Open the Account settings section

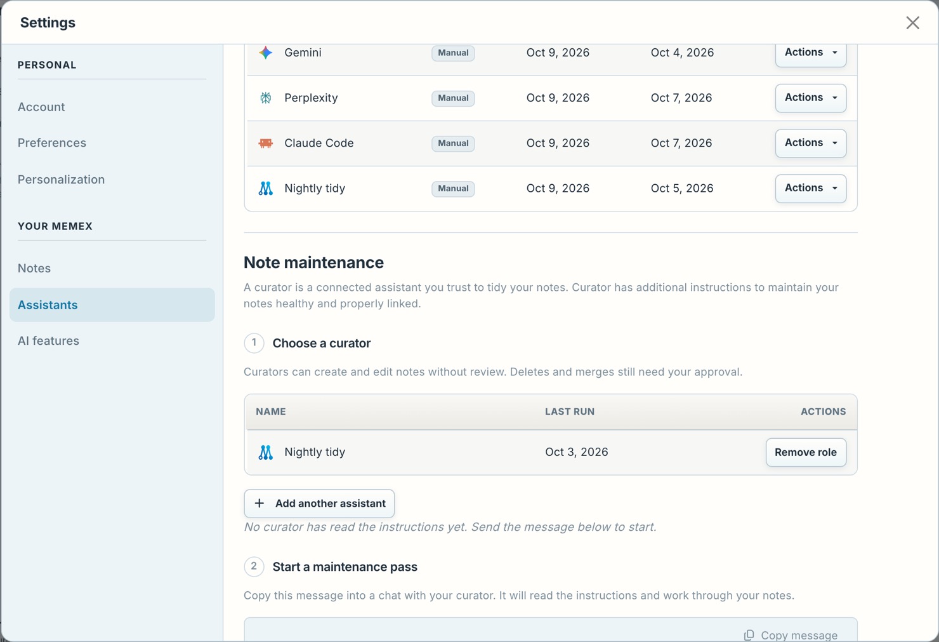(x=41, y=107)
